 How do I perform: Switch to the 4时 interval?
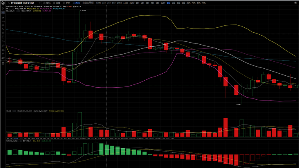click(152, 3)
